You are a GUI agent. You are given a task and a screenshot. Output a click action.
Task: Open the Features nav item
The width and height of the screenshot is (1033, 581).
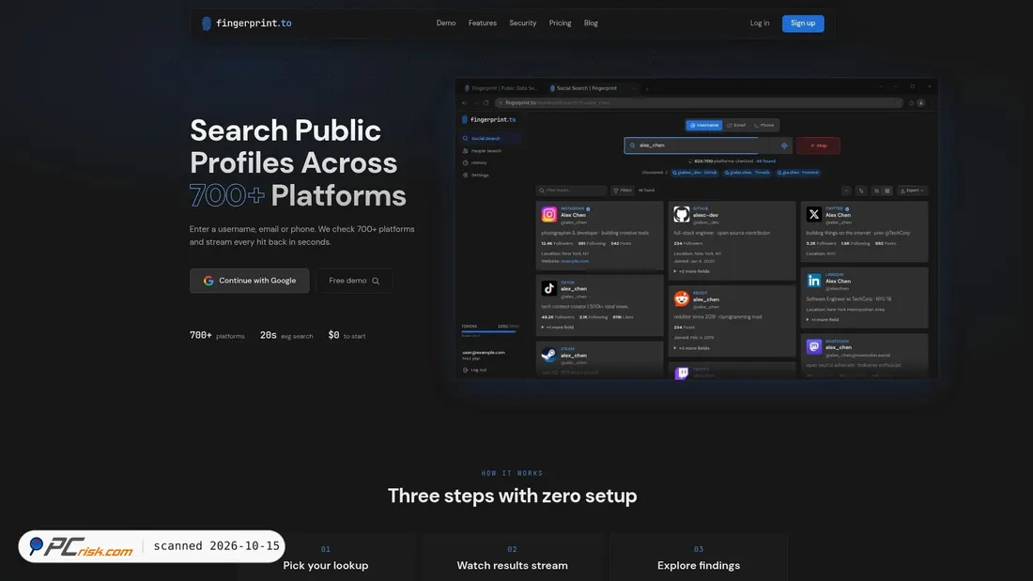pos(483,23)
